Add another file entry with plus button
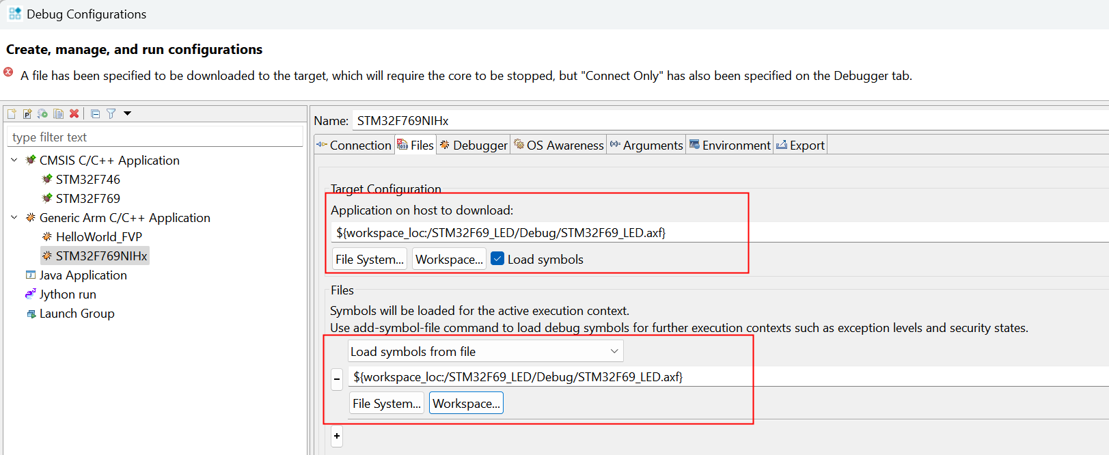Image resolution: width=1109 pixels, height=455 pixels. pos(337,436)
